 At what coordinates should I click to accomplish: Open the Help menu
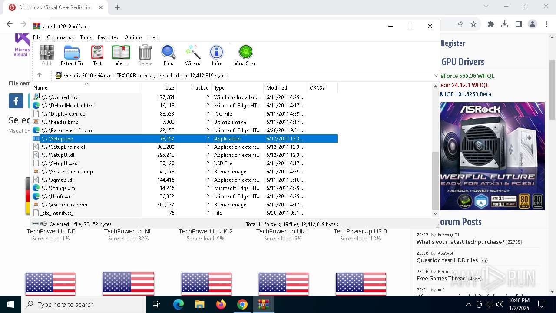(154, 37)
